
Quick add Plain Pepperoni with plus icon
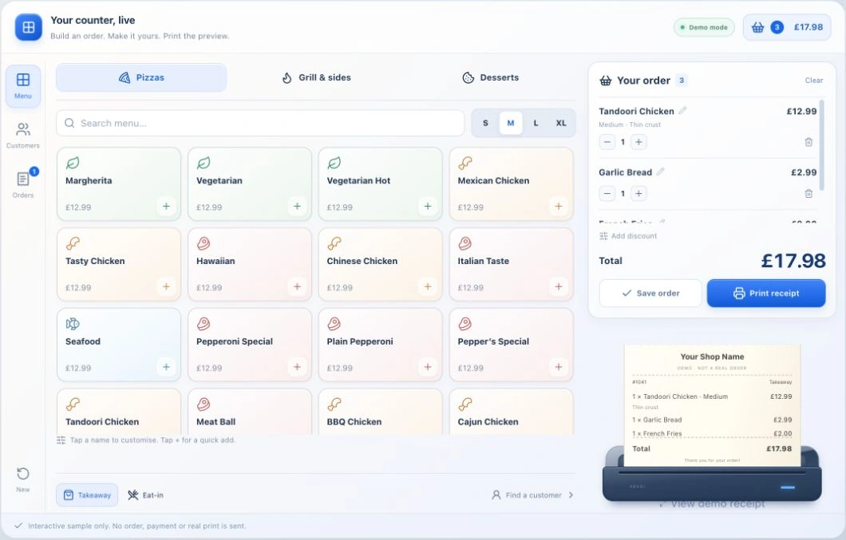[x=428, y=367]
